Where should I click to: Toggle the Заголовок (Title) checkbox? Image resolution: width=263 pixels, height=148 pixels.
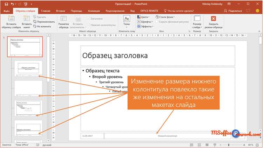pos(88,19)
